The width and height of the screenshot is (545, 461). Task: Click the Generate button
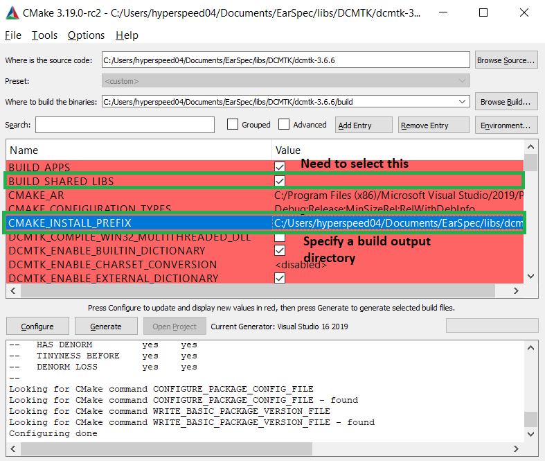click(106, 327)
